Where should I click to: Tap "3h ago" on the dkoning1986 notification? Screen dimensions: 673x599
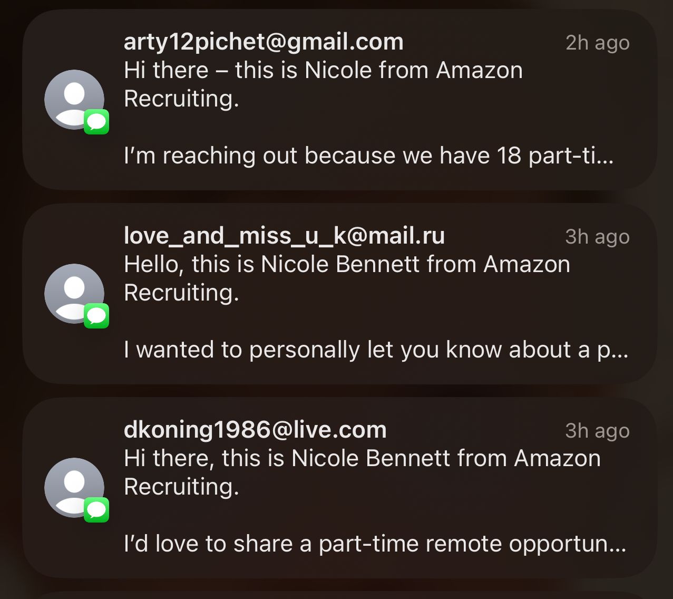tap(597, 431)
